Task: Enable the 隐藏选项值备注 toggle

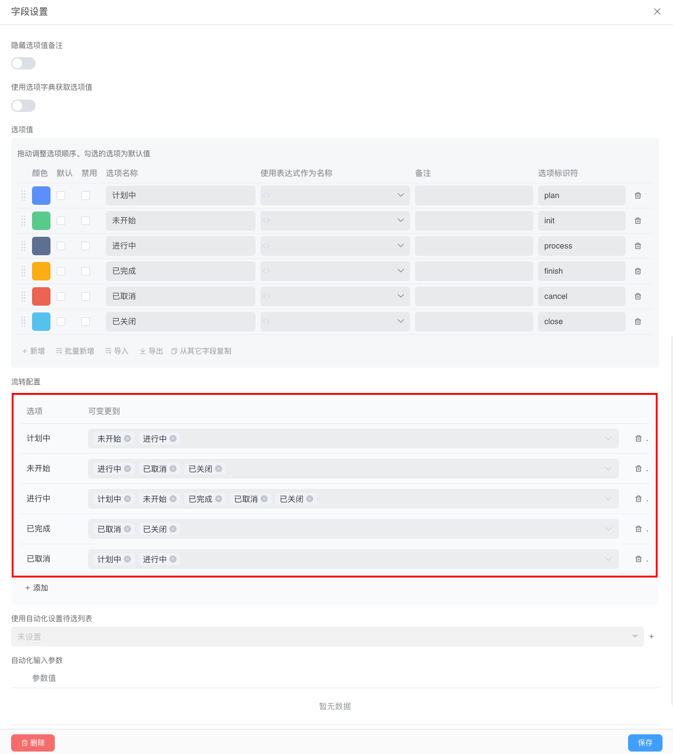Action: click(23, 63)
